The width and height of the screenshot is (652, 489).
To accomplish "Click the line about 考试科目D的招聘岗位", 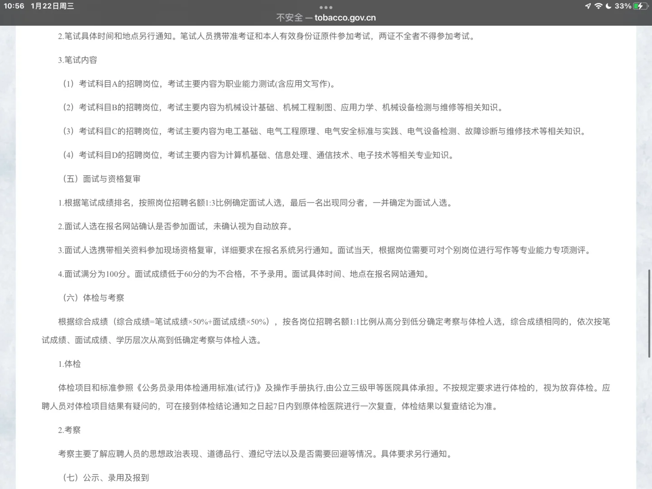I will pyautogui.click(x=258, y=155).
